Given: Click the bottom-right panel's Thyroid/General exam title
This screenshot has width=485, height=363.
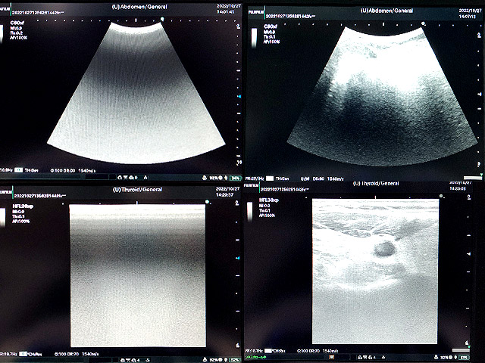Looking at the screenshot, I should pyautogui.click(x=376, y=183).
